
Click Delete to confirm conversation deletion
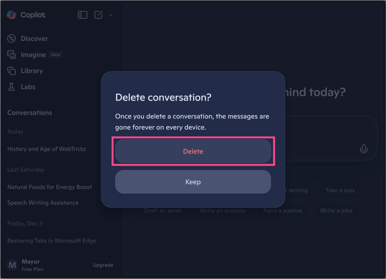(x=193, y=151)
